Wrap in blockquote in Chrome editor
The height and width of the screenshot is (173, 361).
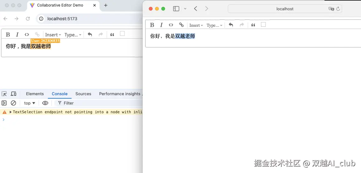(112, 35)
